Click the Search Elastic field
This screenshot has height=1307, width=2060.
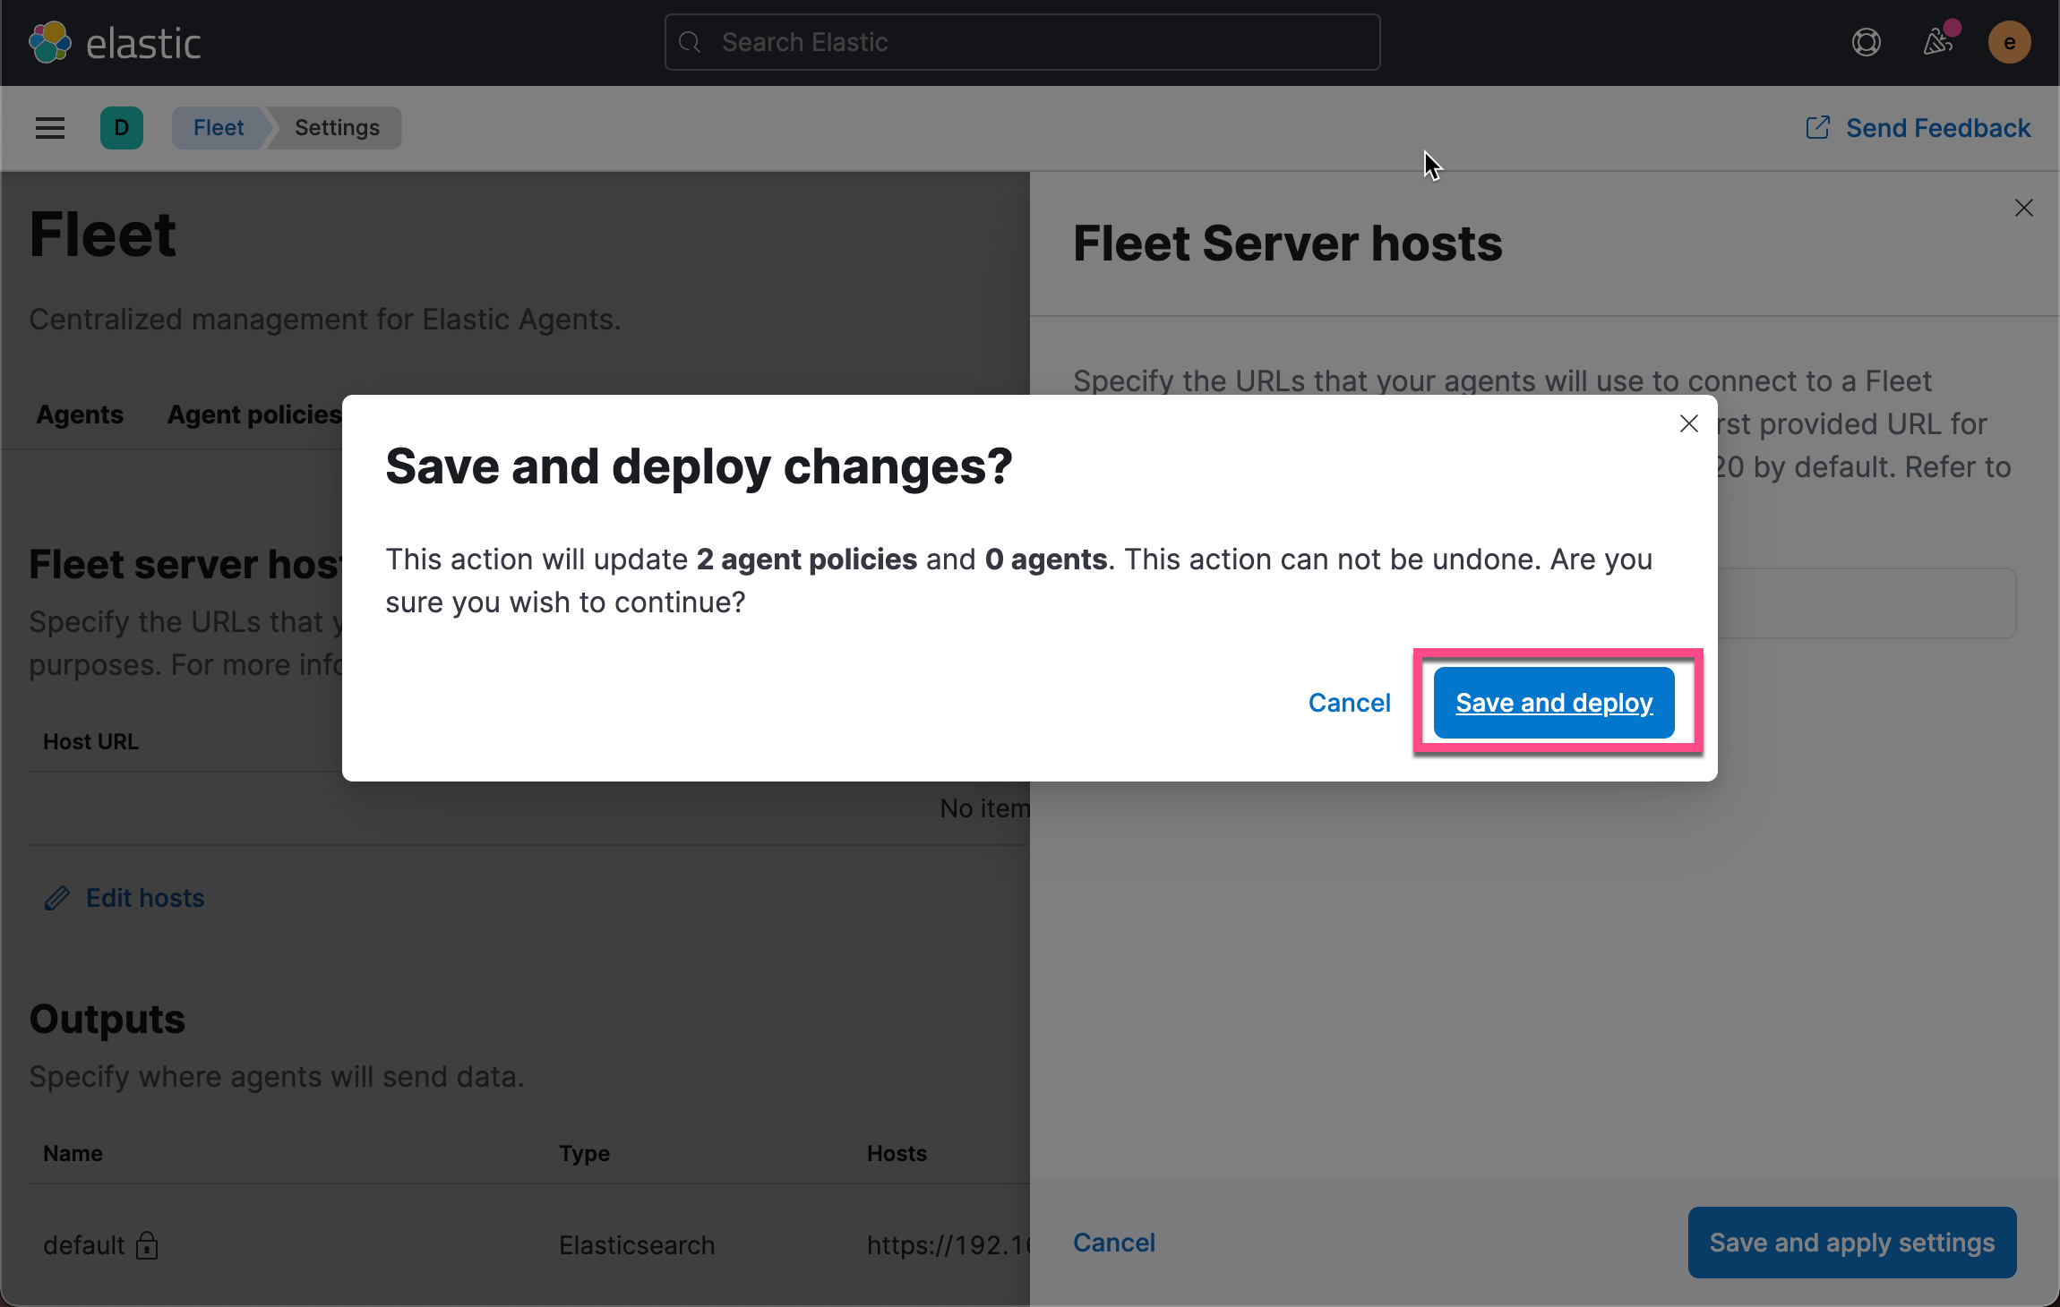pos(1021,42)
